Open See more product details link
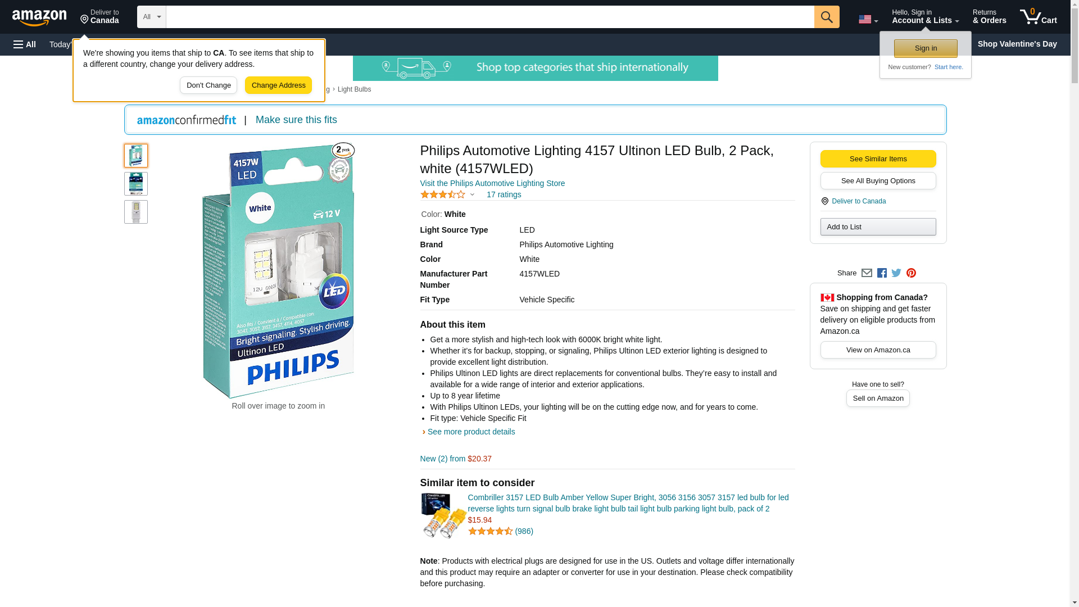1079x607 pixels. [x=471, y=432]
